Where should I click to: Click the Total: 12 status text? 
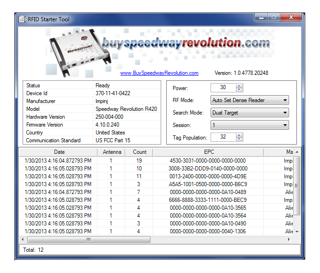point(33,250)
